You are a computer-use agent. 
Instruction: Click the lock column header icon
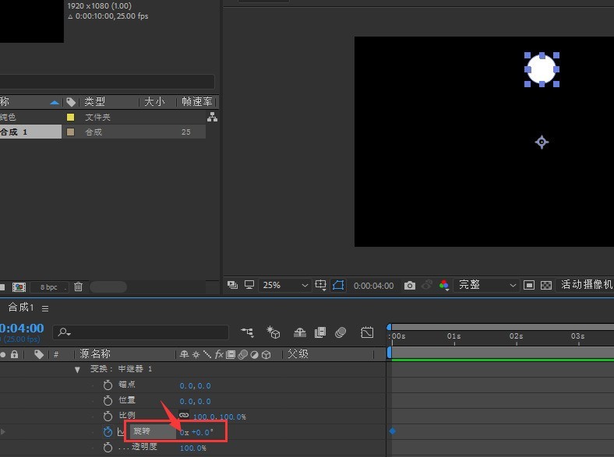(x=15, y=354)
